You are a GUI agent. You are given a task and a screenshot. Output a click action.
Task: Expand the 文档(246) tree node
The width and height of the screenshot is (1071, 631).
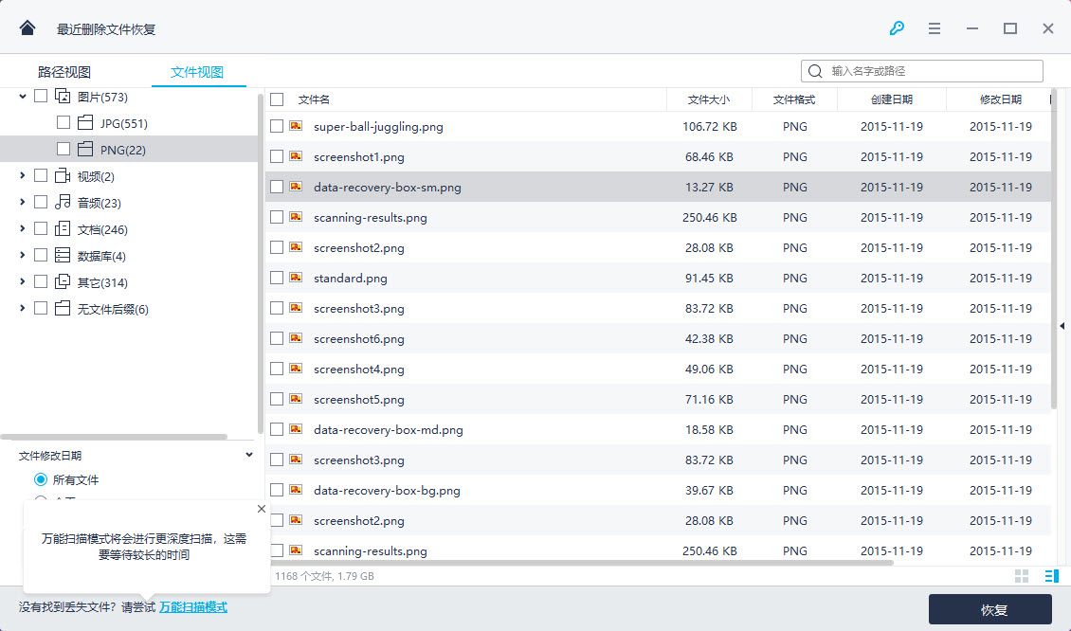click(x=23, y=229)
